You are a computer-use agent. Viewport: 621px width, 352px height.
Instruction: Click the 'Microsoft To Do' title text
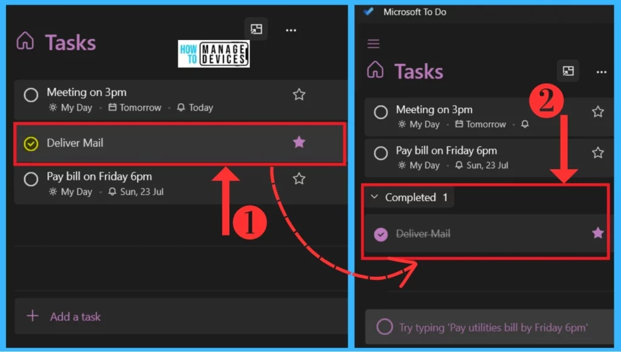[x=415, y=12]
